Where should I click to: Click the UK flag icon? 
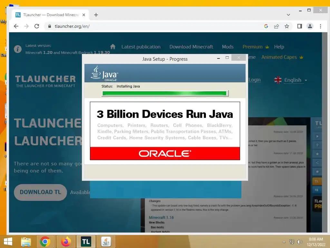pos(278,80)
